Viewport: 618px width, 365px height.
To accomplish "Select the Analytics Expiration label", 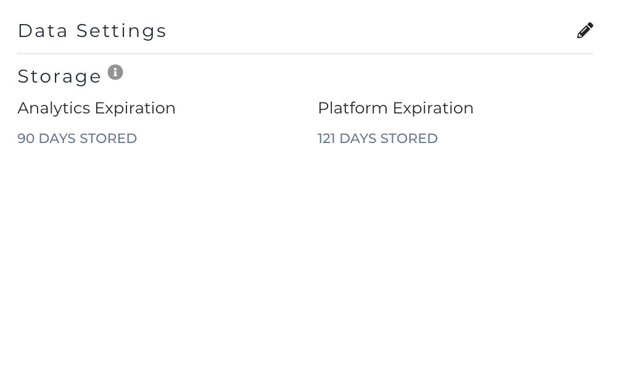I will click(x=97, y=108).
